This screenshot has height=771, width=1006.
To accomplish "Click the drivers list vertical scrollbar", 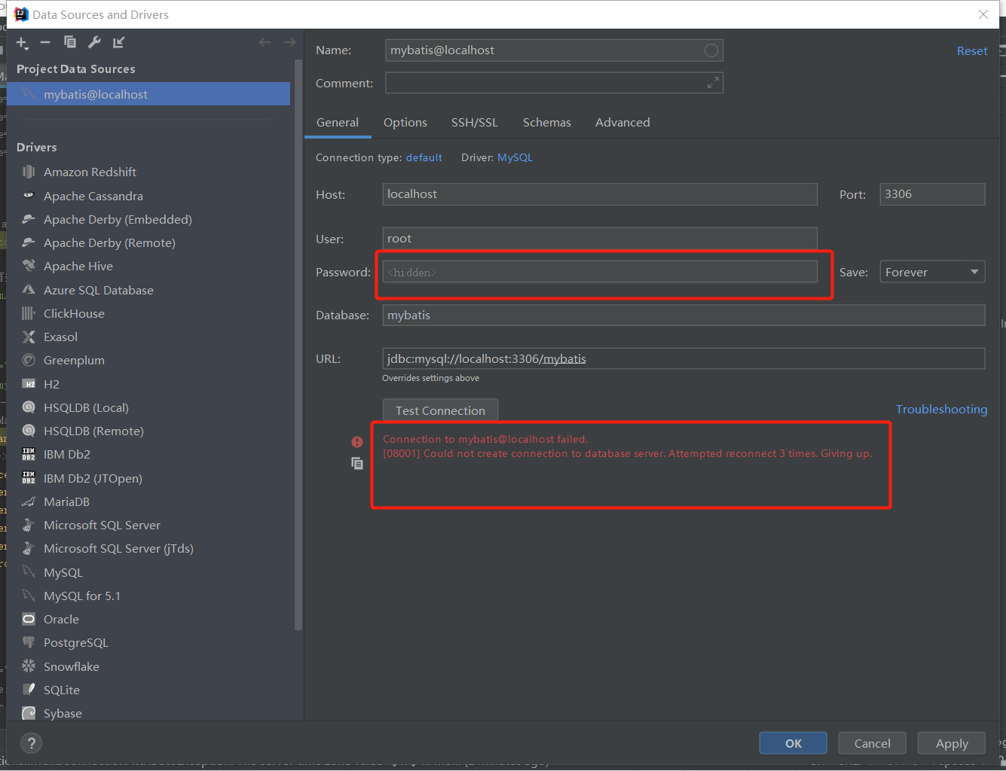I will (x=298, y=346).
